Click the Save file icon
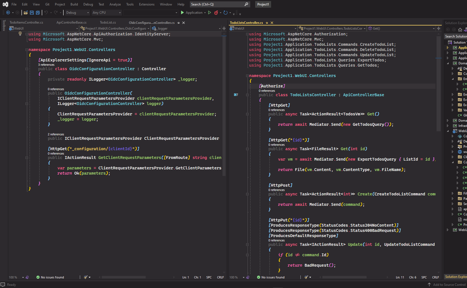 (32, 13)
